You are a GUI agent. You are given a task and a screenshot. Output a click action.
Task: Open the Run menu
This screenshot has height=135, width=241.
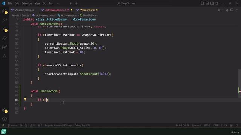click(51, 3)
